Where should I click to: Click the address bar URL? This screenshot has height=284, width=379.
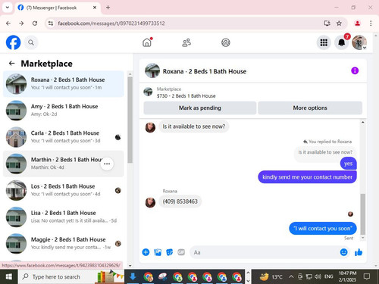pos(111,23)
